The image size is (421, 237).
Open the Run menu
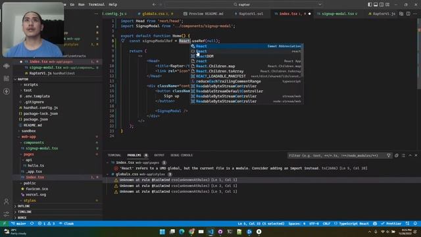pos(82,5)
